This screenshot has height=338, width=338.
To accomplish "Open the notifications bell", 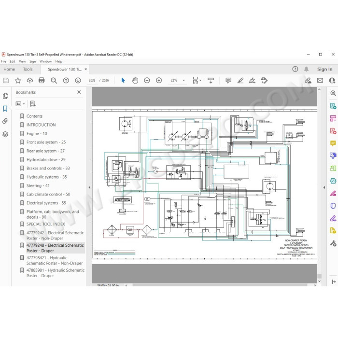I will point(306,69).
